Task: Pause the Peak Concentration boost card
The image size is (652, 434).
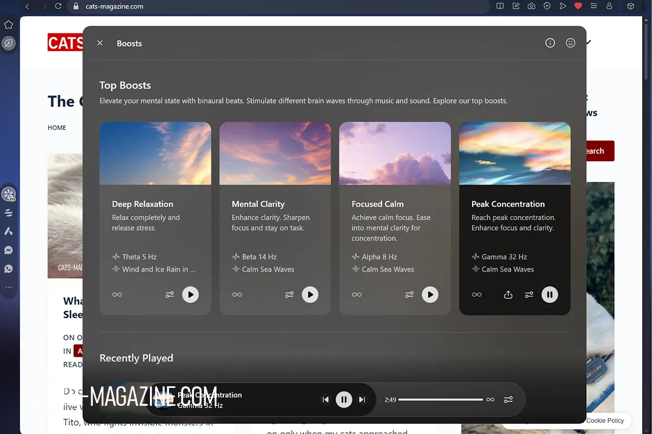Action: coord(549,295)
